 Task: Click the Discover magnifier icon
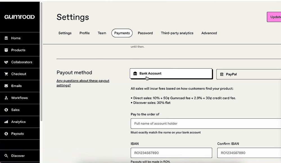pos(6,156)
